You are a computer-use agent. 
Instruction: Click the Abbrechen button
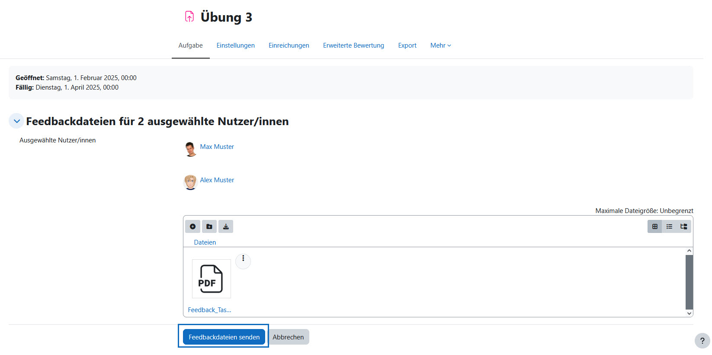tap(288, 337)
